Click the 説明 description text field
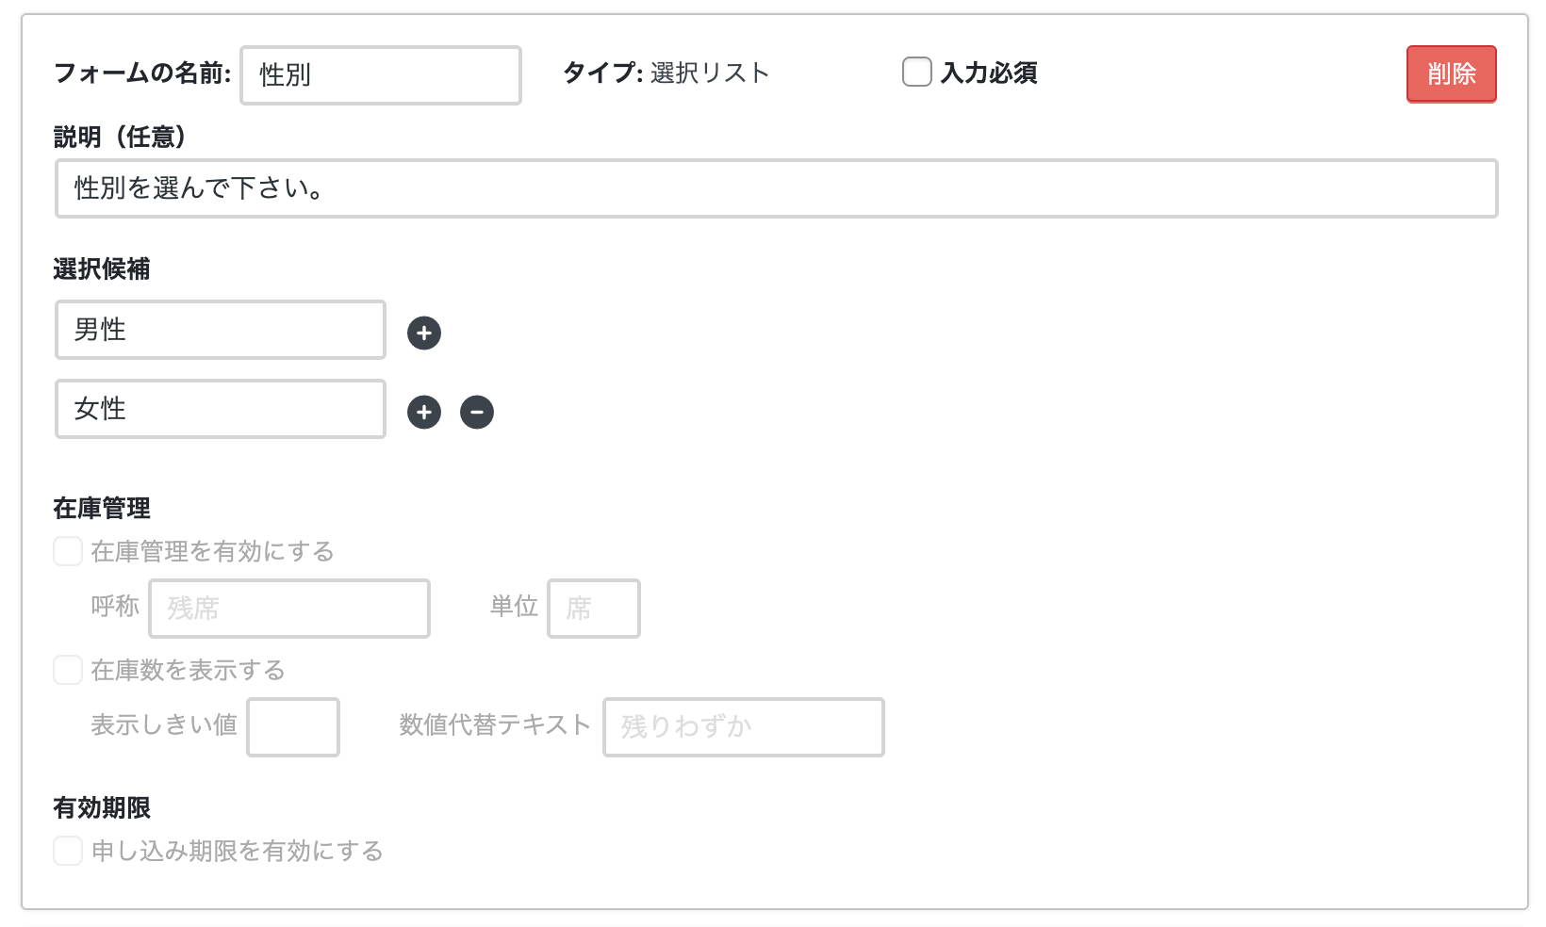Viewport: 1546px width, 927px height. 776,188
